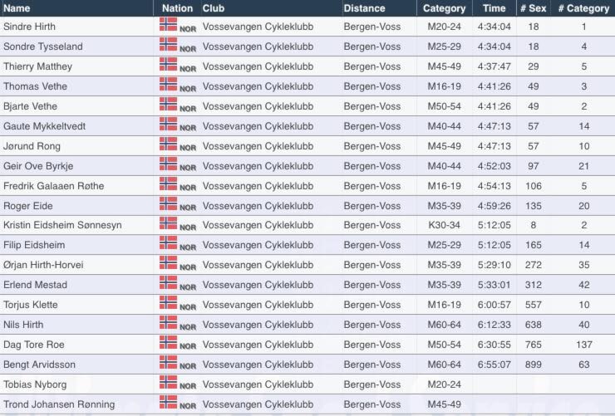615x416 pixels.
Task: Select the name Filip Eidsheim
Action: 34,245
